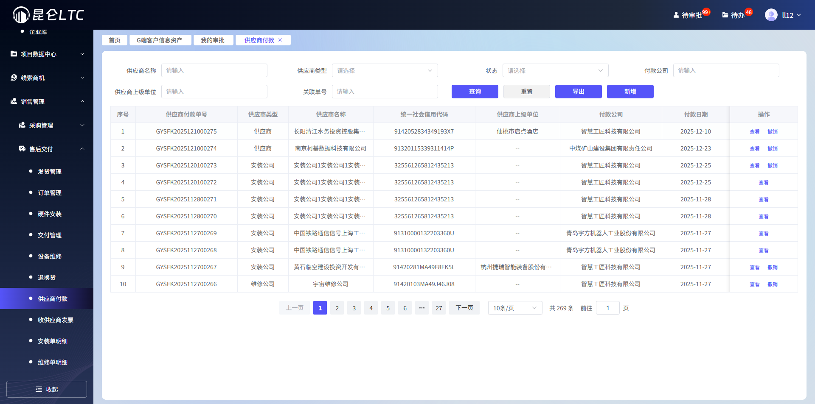Switch to the 我的审批 tab

pos(213,40)
